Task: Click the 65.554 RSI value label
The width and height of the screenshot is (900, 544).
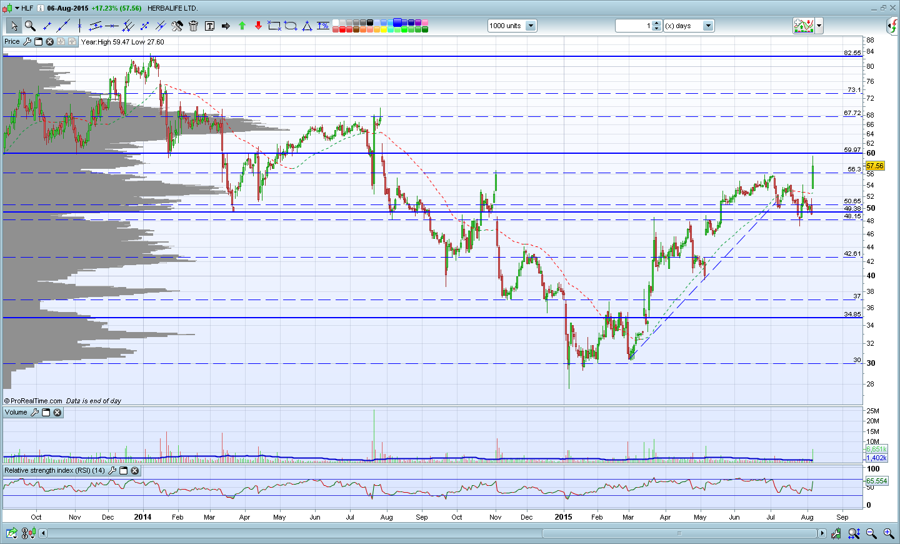Action: point(877,481)
